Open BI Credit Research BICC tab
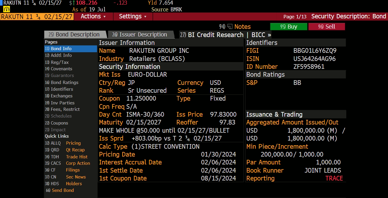 (x=226, y=35)
